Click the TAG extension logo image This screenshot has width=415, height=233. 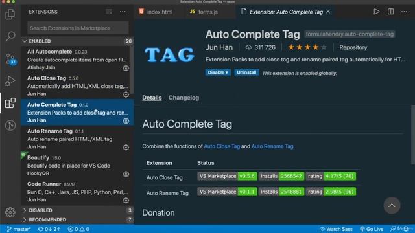tap(170, 55)
